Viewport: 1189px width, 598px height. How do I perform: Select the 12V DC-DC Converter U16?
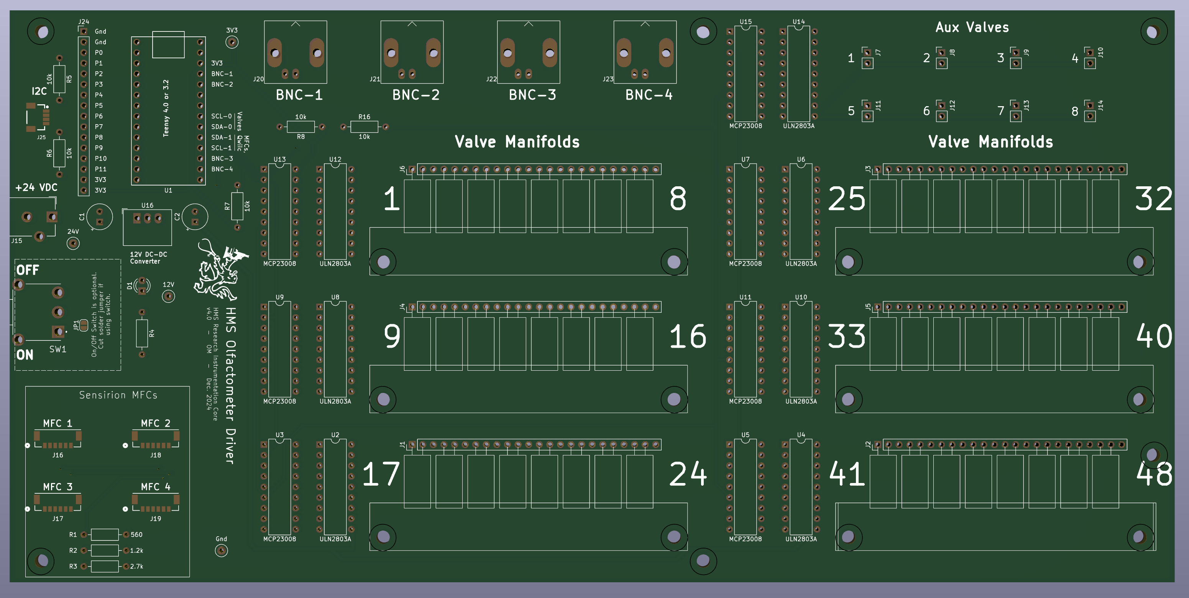(147, 227)
